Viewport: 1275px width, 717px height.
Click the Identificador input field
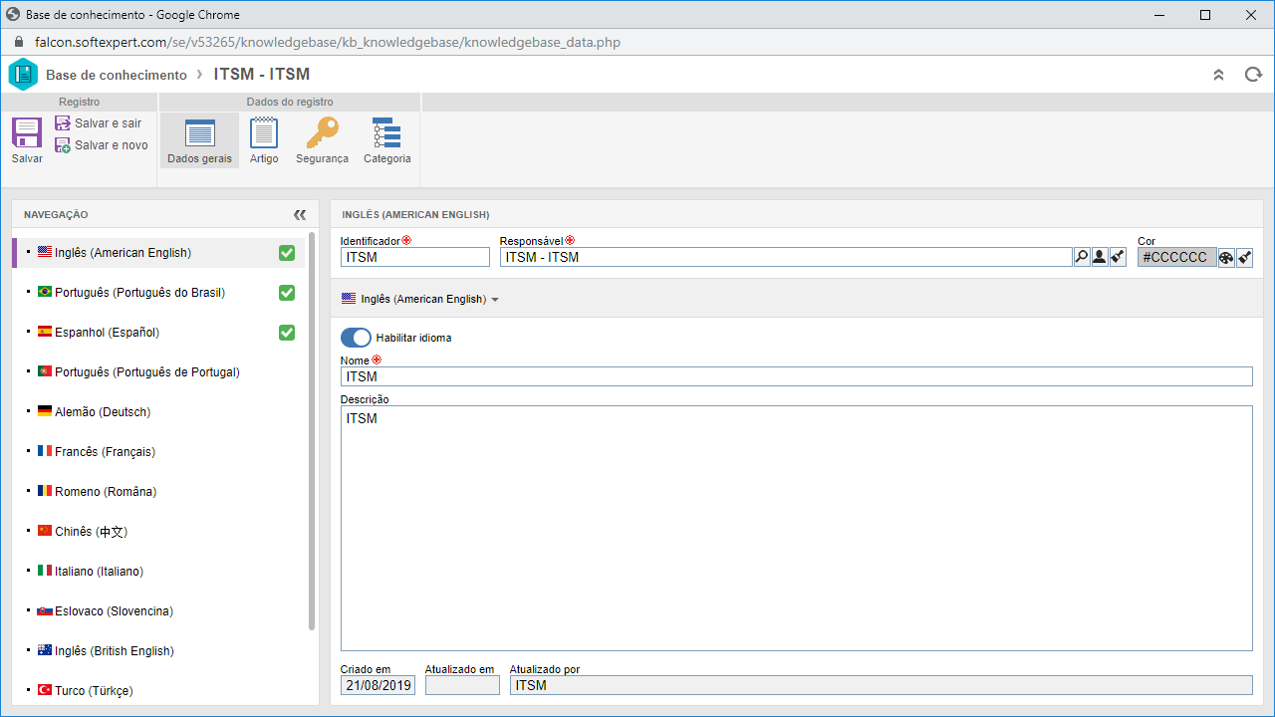point(415,257)
